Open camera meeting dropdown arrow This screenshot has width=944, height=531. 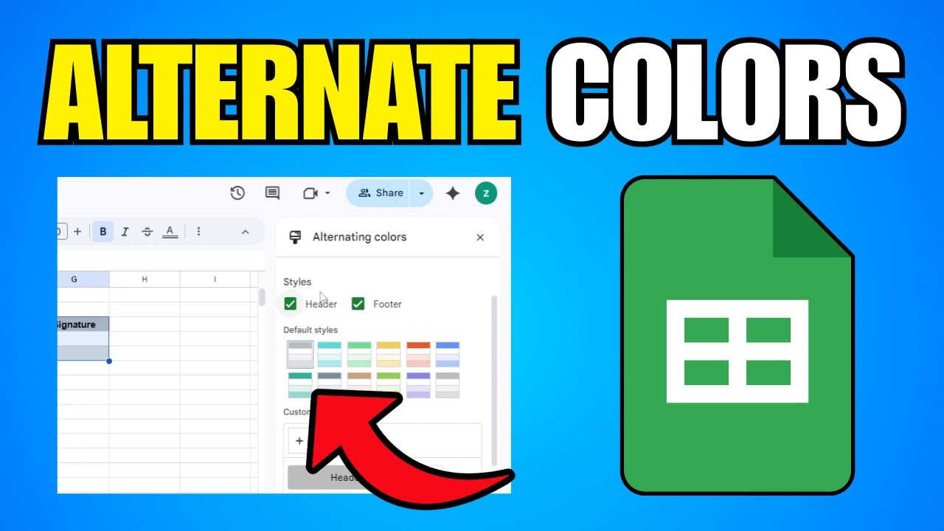coord(327,193)
